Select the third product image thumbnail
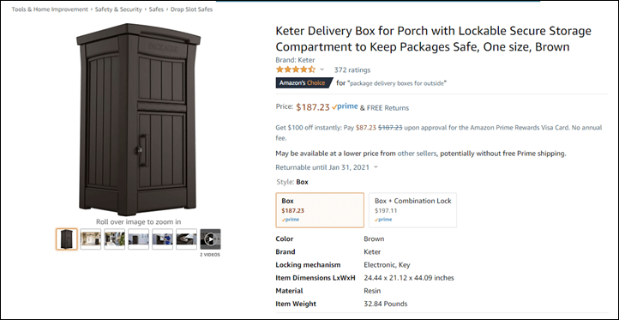 pyautogui.click(x=115, y=239)
